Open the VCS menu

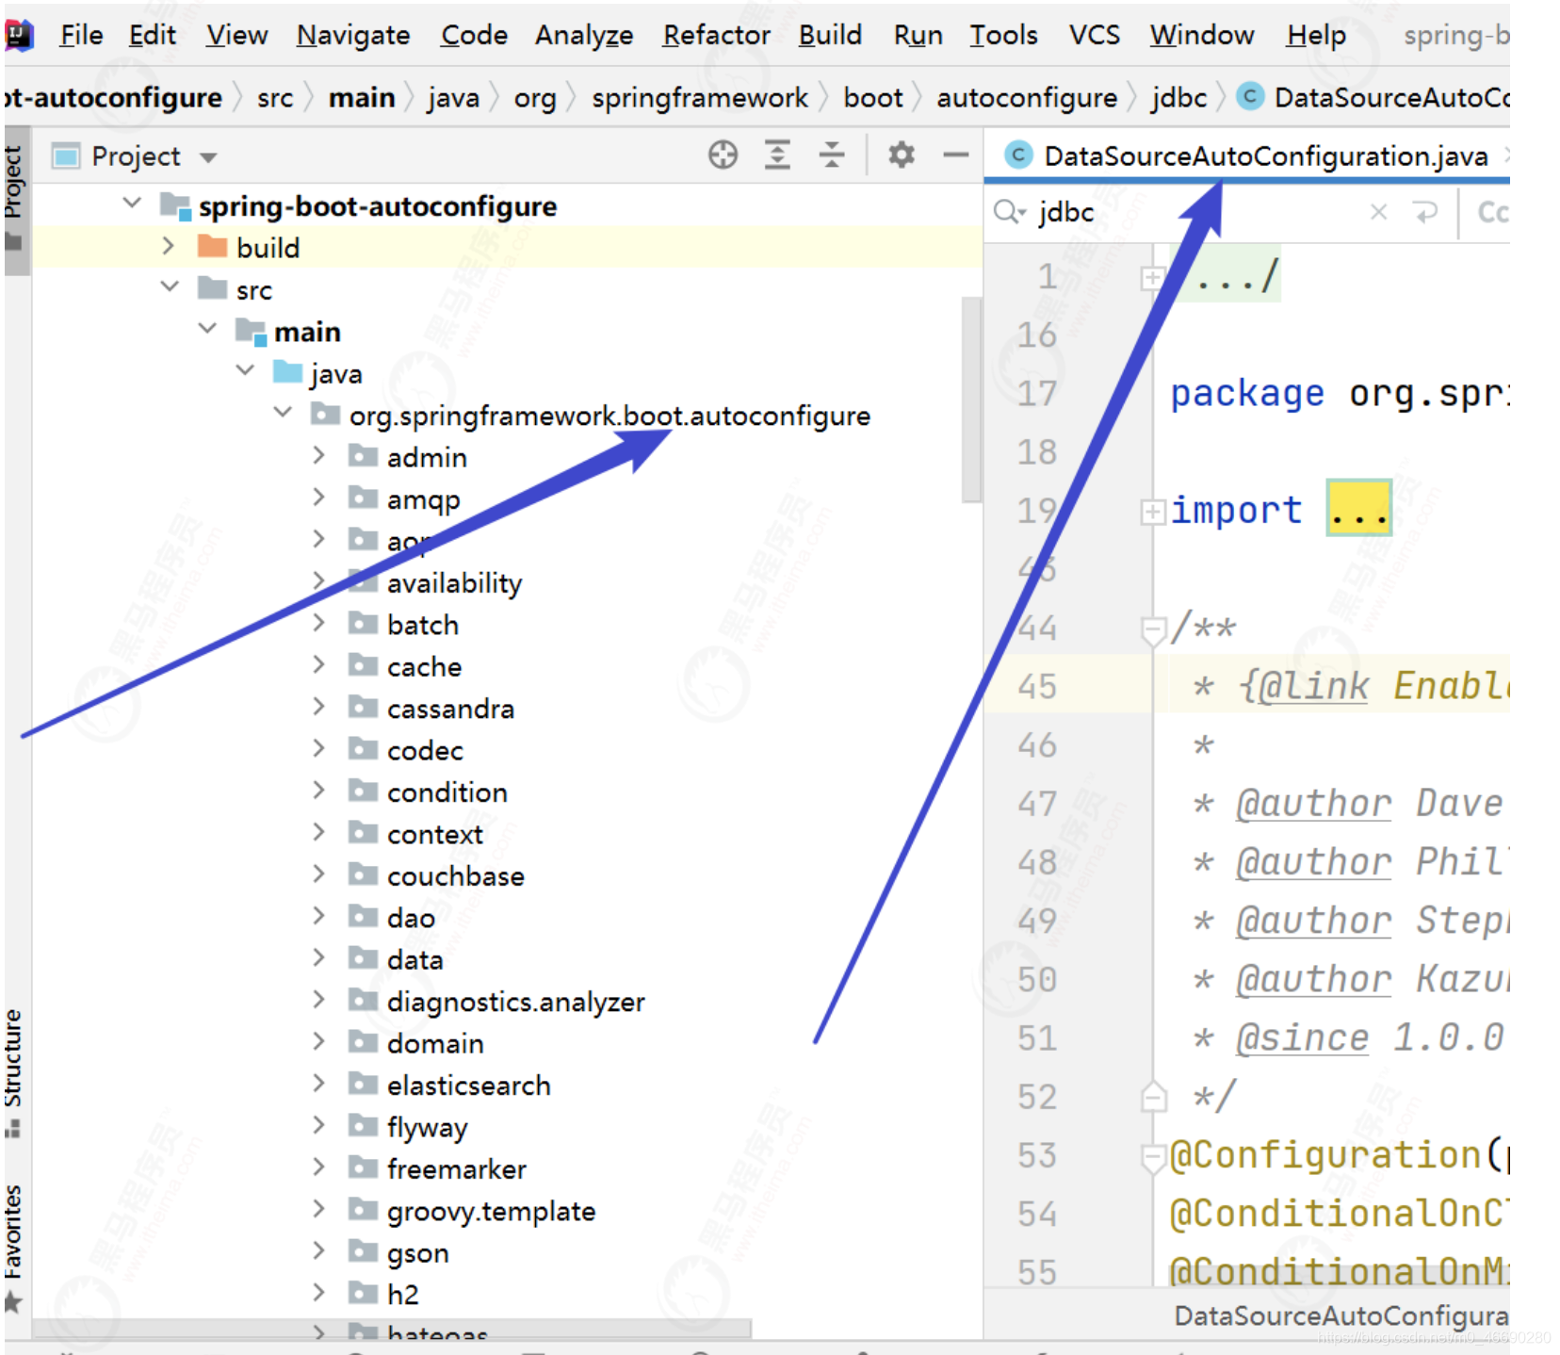[x=1094, y=35]
